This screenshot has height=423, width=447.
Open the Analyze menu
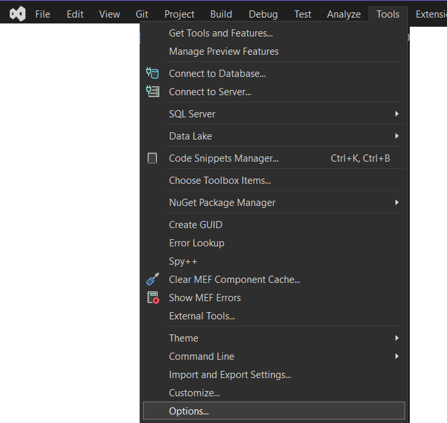coord(344,14)
